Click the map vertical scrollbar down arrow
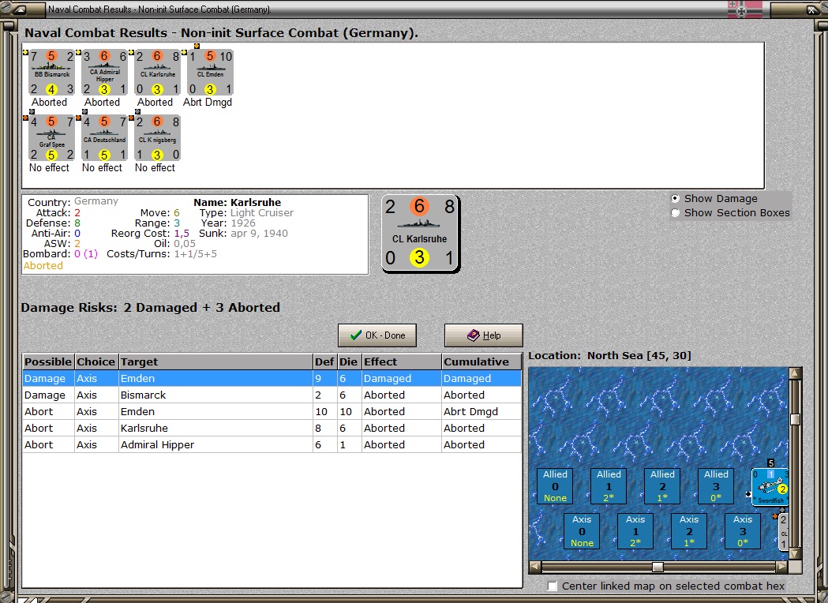Screen dimensions: 828x603 (795, 554)
